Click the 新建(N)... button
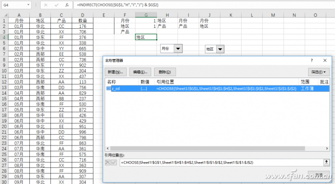 [115, 72]
